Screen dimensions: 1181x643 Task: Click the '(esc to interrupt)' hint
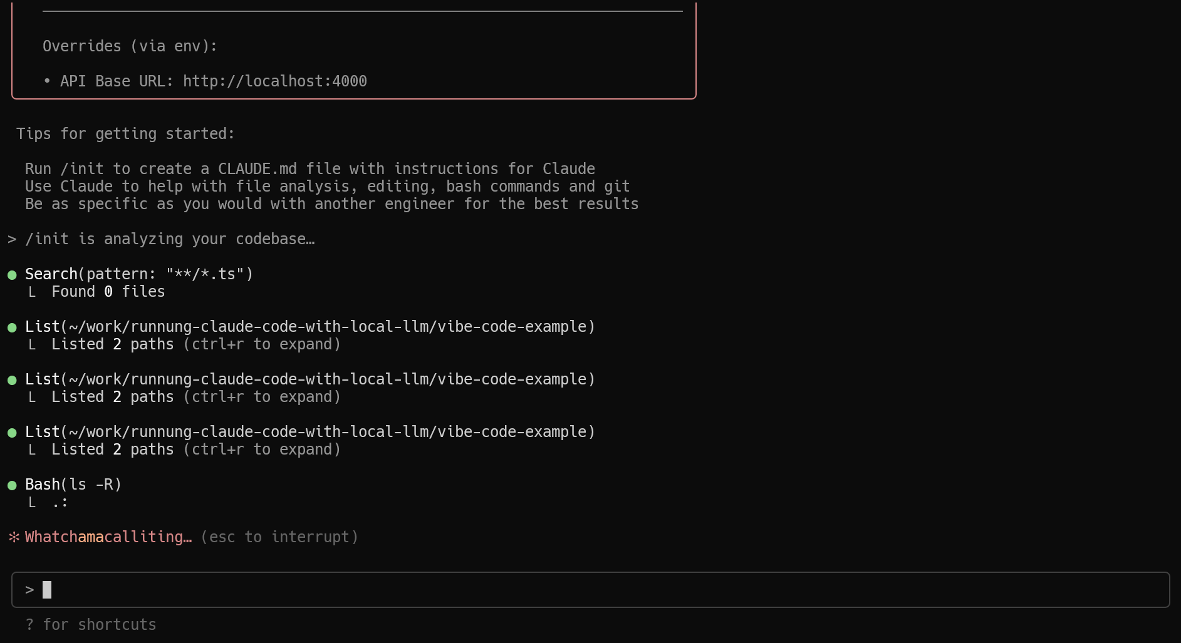click(x=279, y=537)
